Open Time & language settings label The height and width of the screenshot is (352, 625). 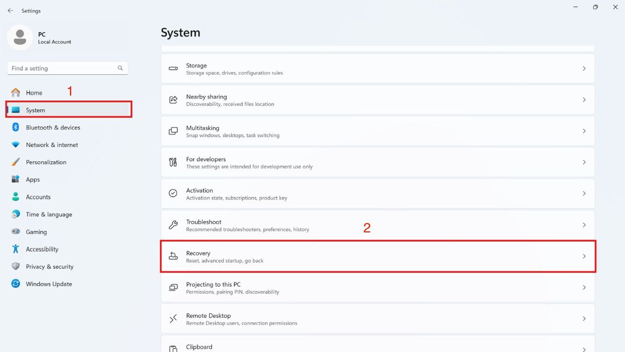tap(49, 215)
